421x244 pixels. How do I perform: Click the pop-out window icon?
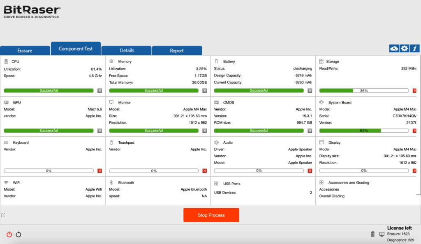coord(3,215)
